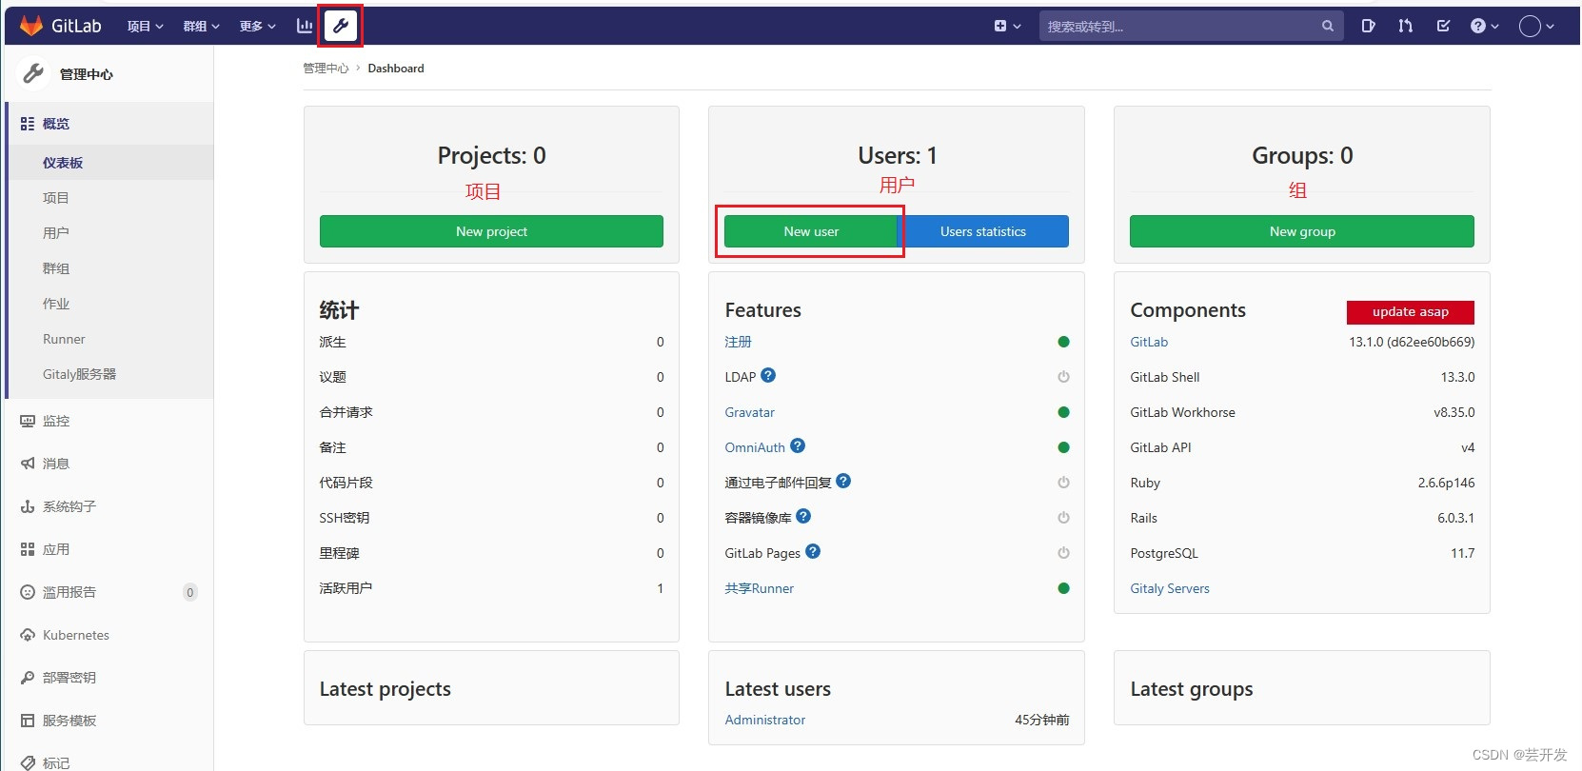Viewport: 1582px width, 771px height.
Task: Click the 管理中心 breadcrumb link
Action: click(326, 69)
